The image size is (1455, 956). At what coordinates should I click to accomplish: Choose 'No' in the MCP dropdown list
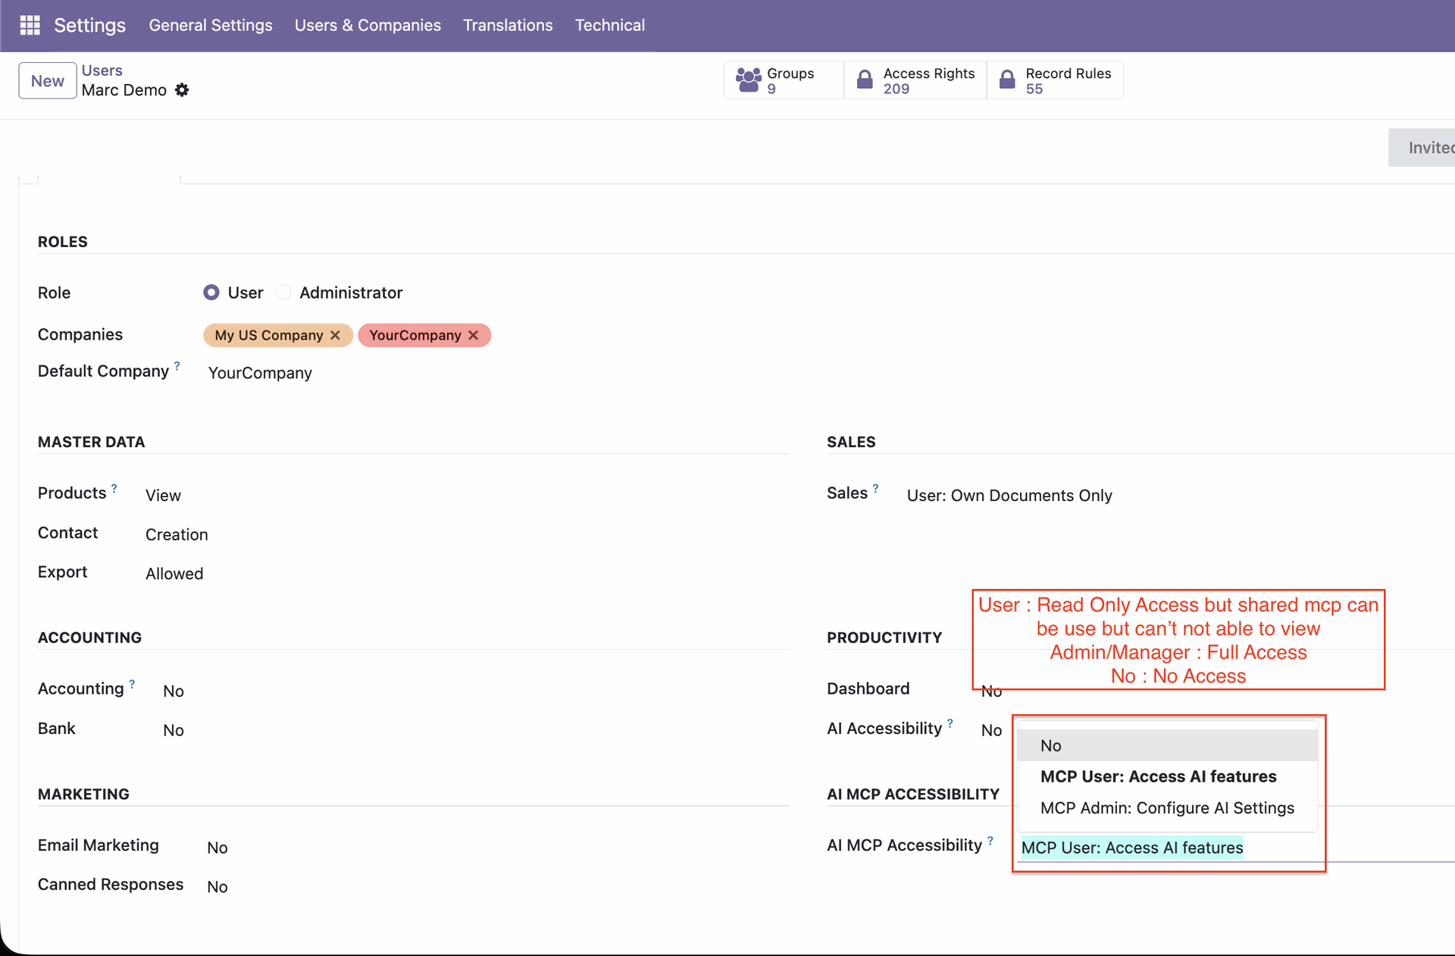(x=1167, y=745)
